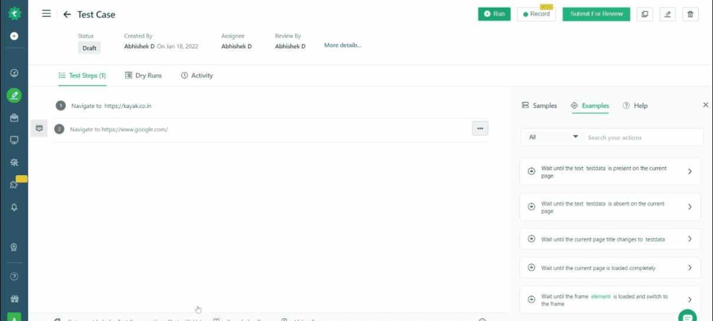Add the 'frame element is loaded' action via plus
This screenshot has height=321, width=713.
point(531,300)
